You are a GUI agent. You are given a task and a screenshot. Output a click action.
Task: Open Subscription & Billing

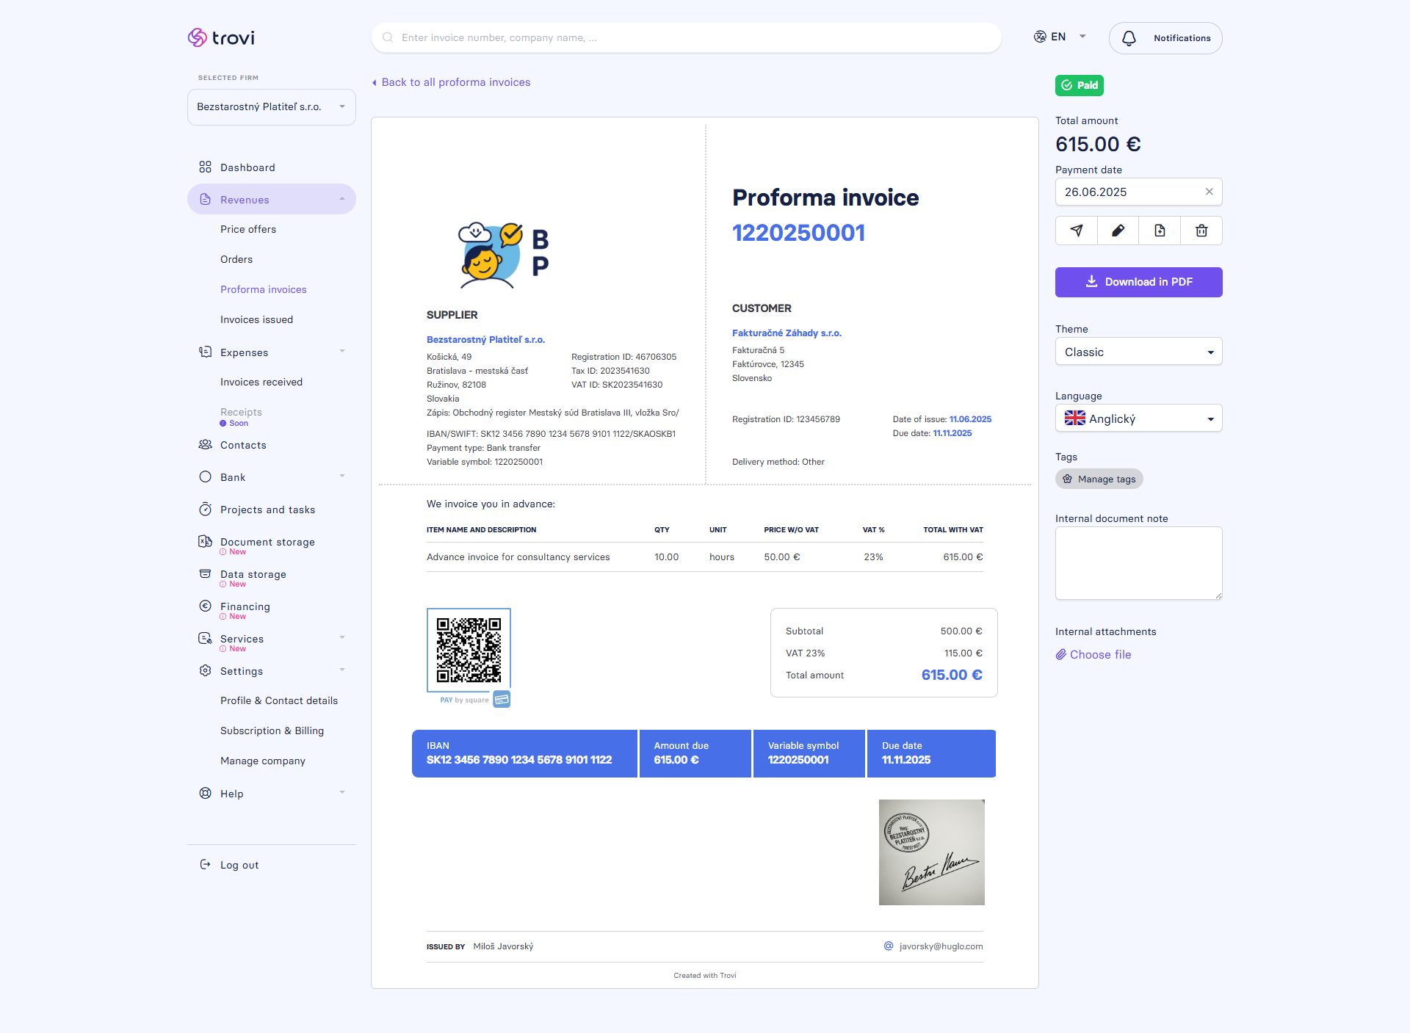coord(272,731)
